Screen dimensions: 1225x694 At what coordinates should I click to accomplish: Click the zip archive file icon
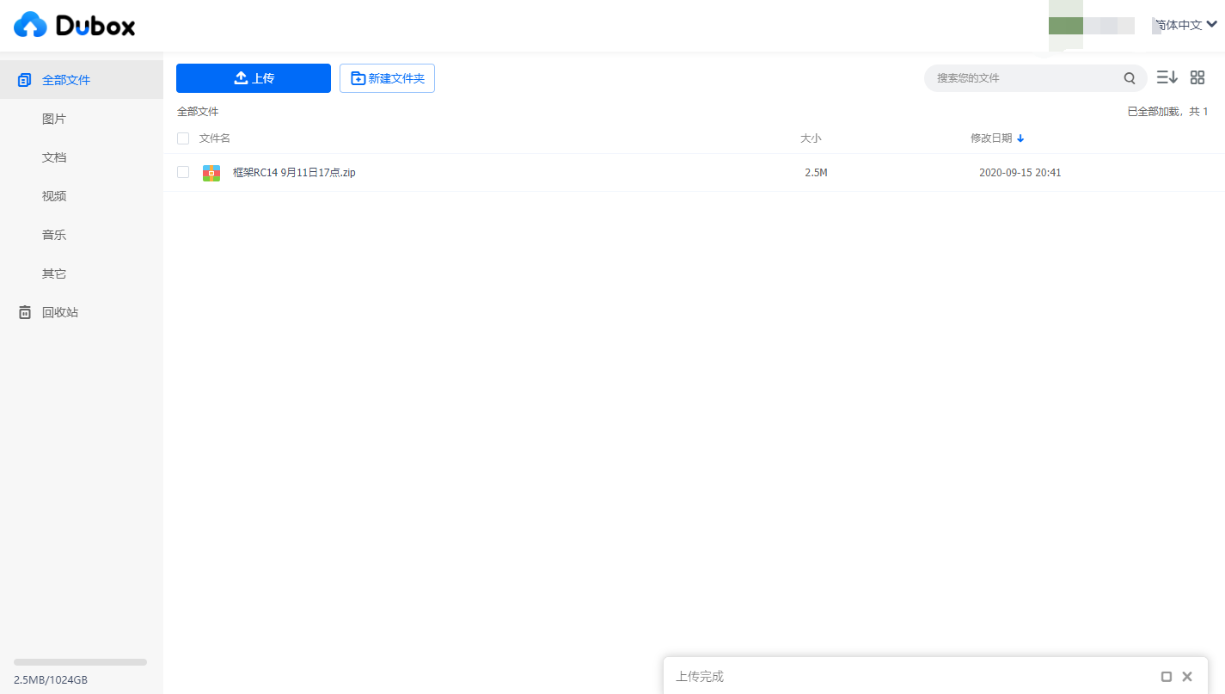(211, 173)
